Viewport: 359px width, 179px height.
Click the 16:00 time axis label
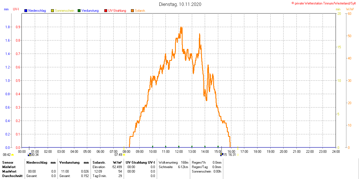[231, 152]
